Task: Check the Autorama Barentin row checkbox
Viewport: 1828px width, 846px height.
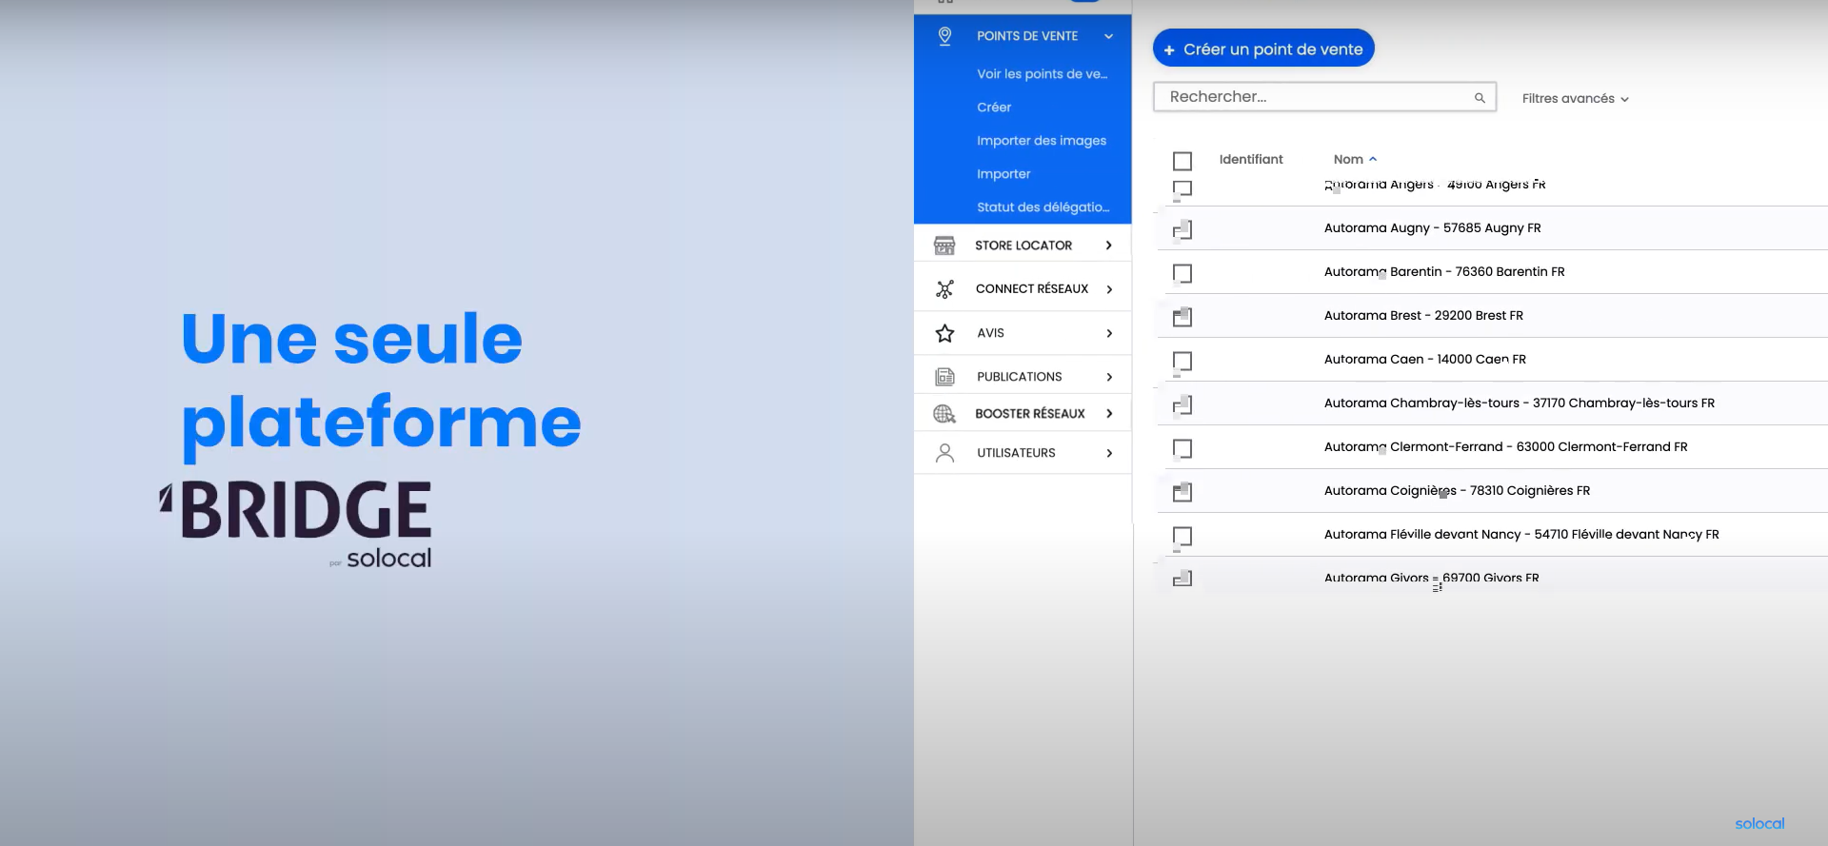Action: (x=1182, y=273)
